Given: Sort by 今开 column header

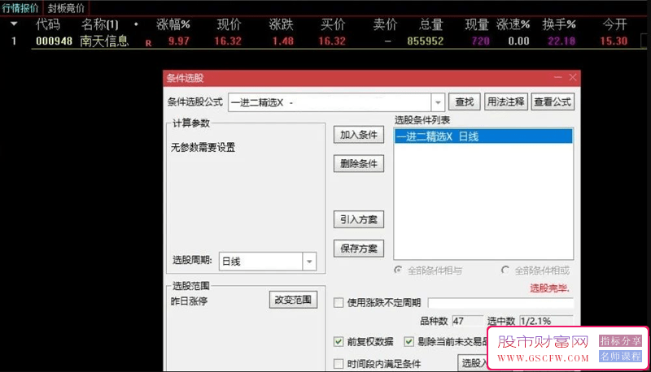Looking at the screenshot, I should pos(615,24).
